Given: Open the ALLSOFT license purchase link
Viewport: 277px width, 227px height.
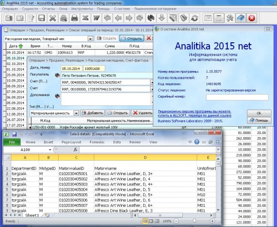Looking at the screenshot, I should pos(194,113).
